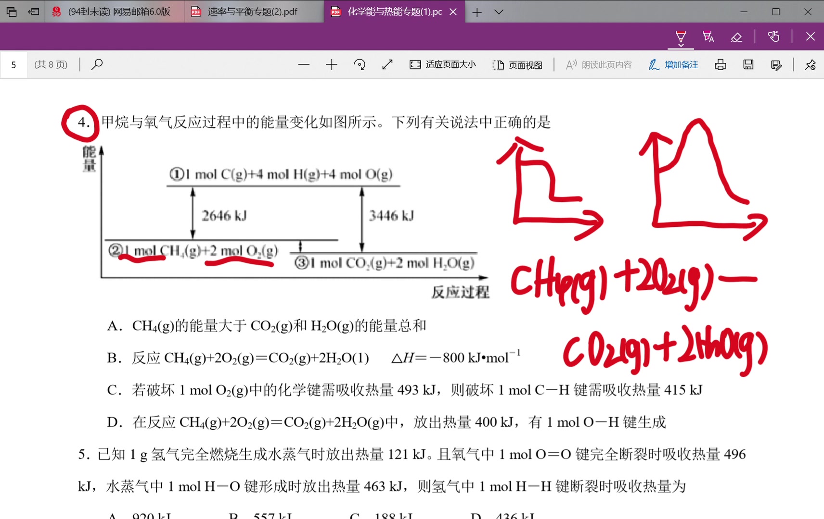
Task: Pin the PDF toolbar
Action: coord(810,64)
